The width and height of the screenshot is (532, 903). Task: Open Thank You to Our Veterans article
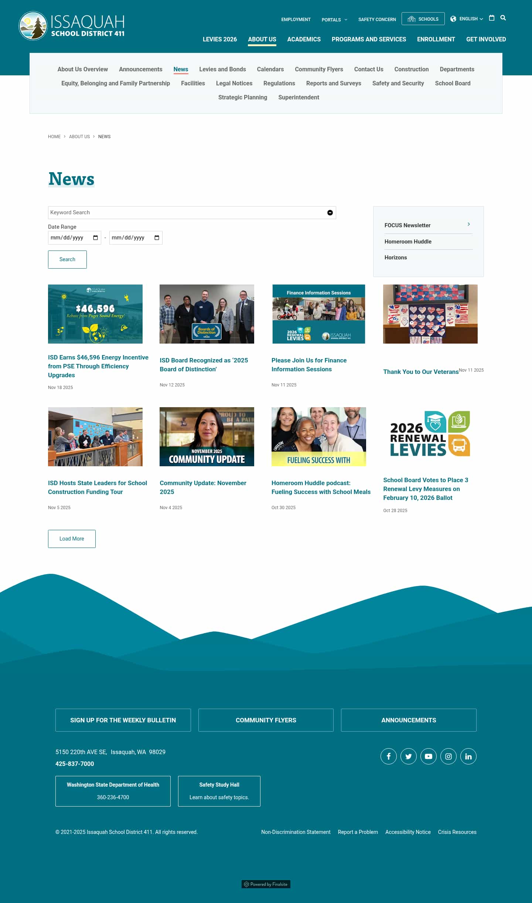click(x=421, y=372)
